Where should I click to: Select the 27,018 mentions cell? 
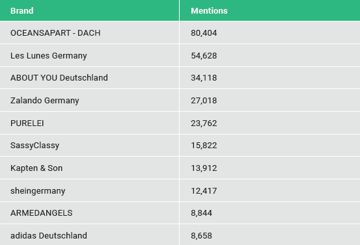(270, 100)
